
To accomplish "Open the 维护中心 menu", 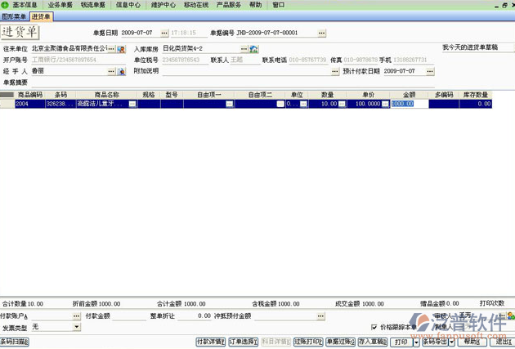I will (162, 5).
